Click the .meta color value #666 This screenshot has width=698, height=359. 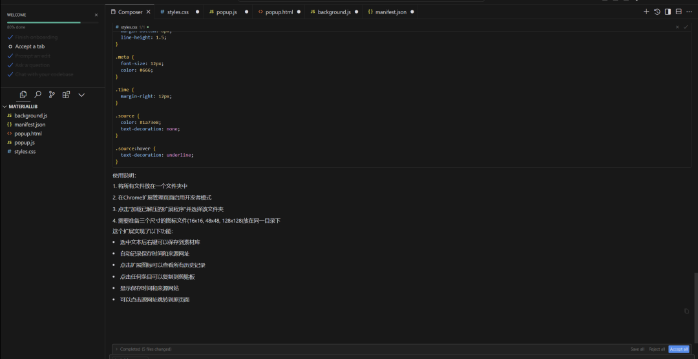tap(146, 70)
